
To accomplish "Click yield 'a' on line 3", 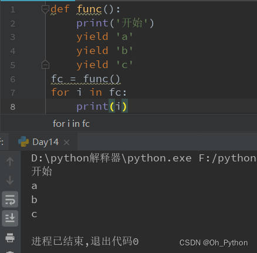I will pyautogui.click(x=104, y=37).
